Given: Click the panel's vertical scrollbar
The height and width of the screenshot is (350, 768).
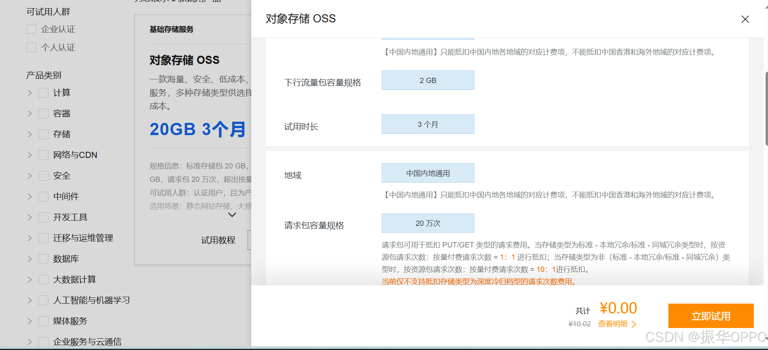Looking at the screenshot, I should (x=766, y=109).
